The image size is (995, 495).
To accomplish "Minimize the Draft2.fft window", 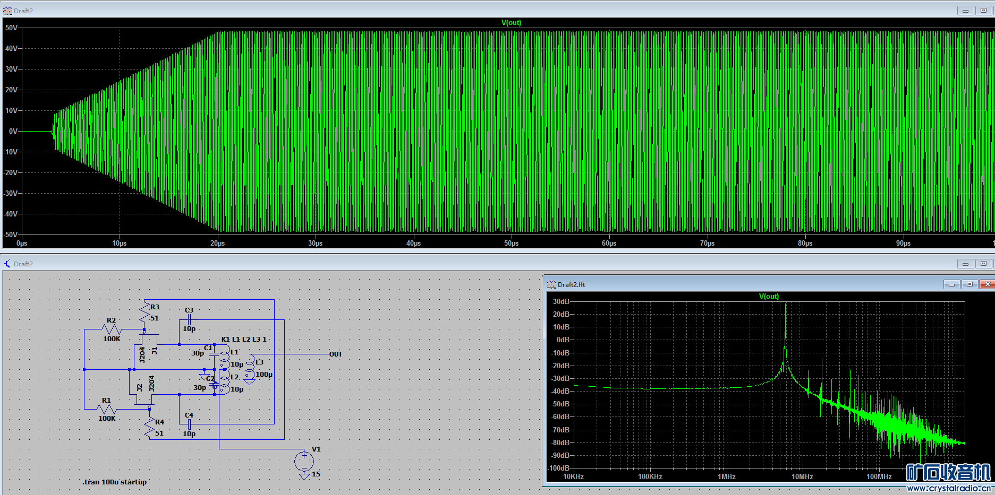I will tap(951, 284).
